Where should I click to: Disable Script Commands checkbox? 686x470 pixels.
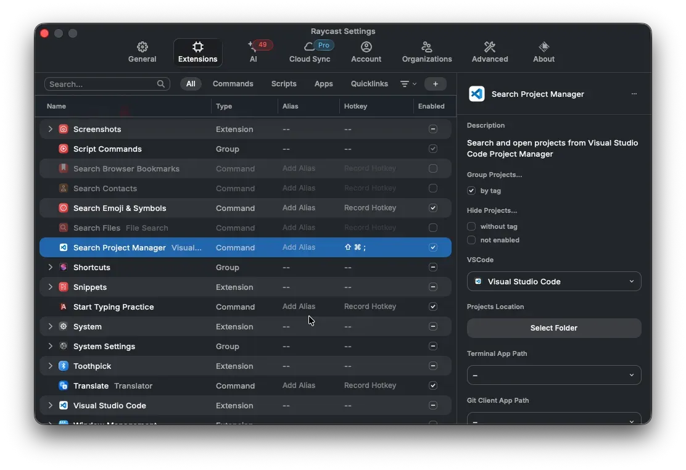click(432, 149)
